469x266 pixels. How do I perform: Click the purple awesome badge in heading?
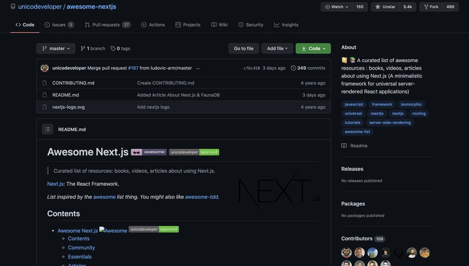149,152
